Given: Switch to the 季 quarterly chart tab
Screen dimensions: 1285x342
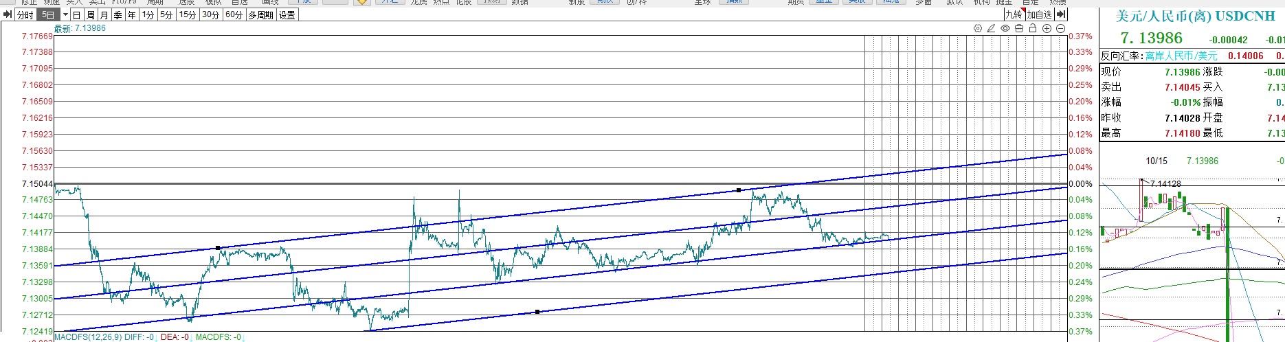Looking at the screenshot, I should point(118,14).
